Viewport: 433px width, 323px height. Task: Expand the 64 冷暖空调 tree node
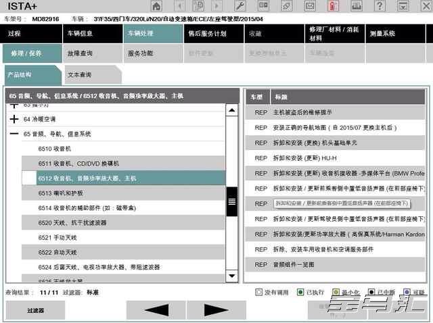click(14, 119)
